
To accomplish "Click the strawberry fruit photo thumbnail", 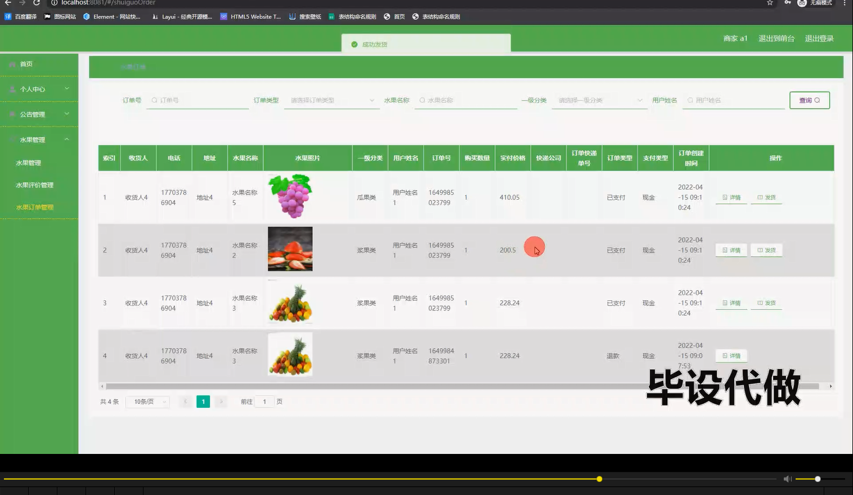I will 290,249.
